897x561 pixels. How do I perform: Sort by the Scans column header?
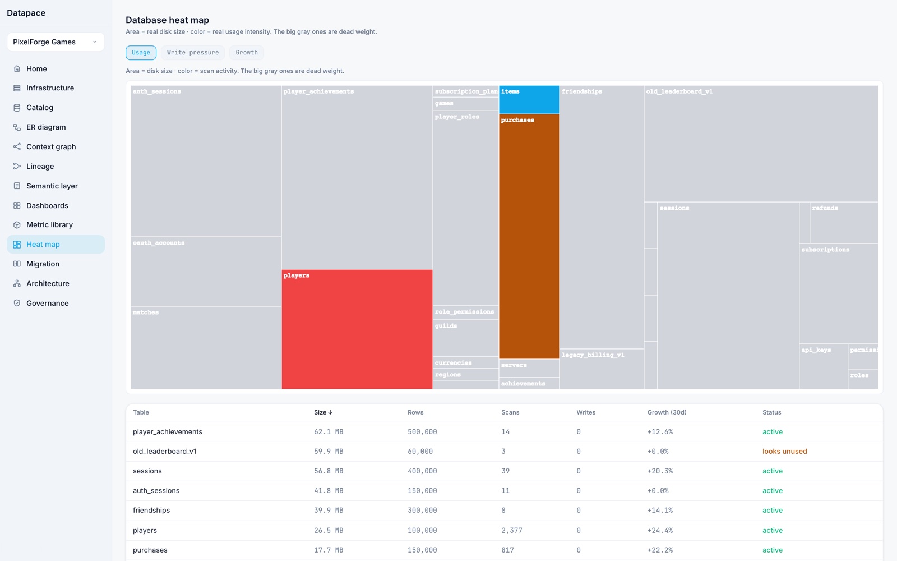510,412
